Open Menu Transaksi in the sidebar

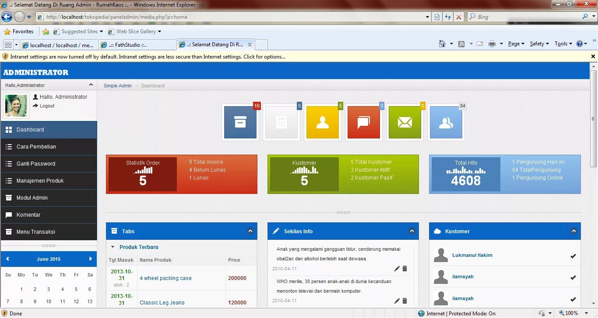coord(49,232)
